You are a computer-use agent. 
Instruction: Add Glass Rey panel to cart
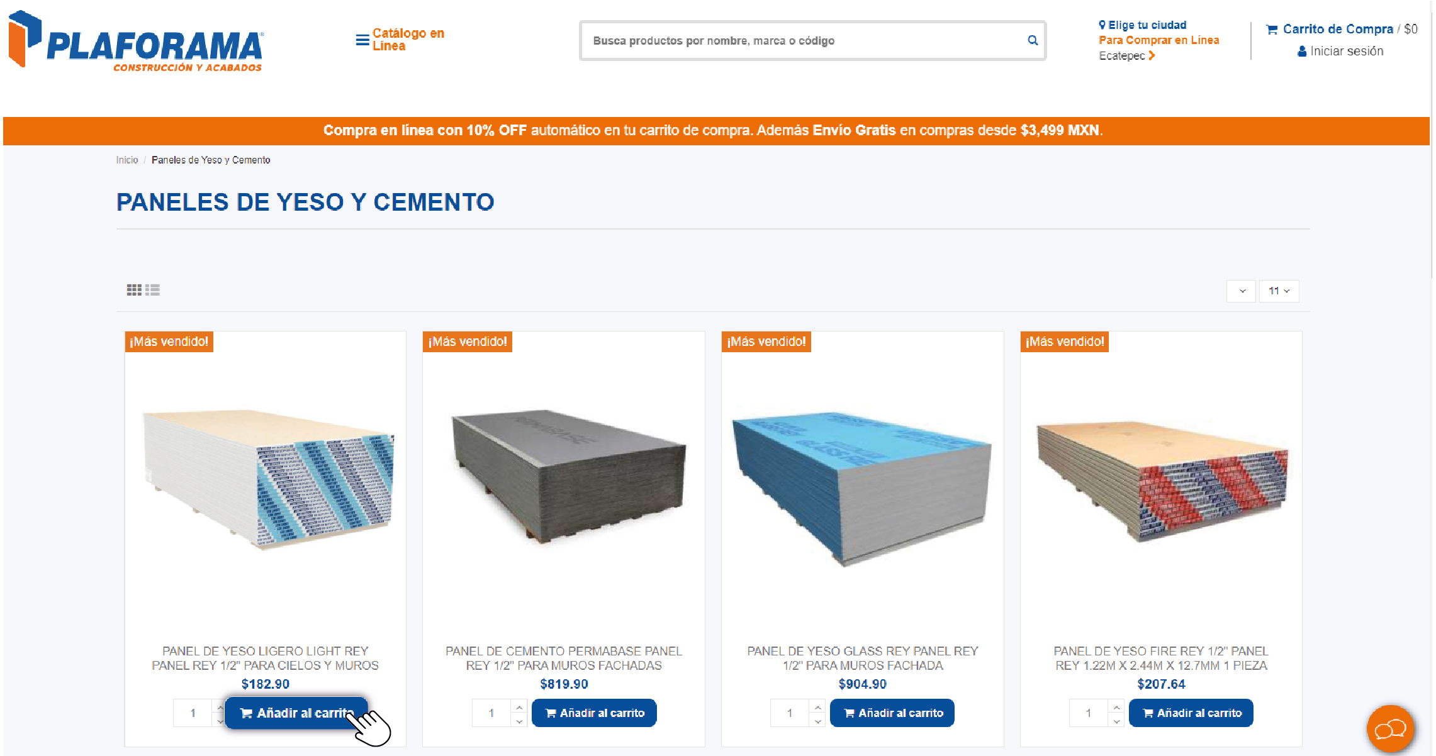pos(892,713)
